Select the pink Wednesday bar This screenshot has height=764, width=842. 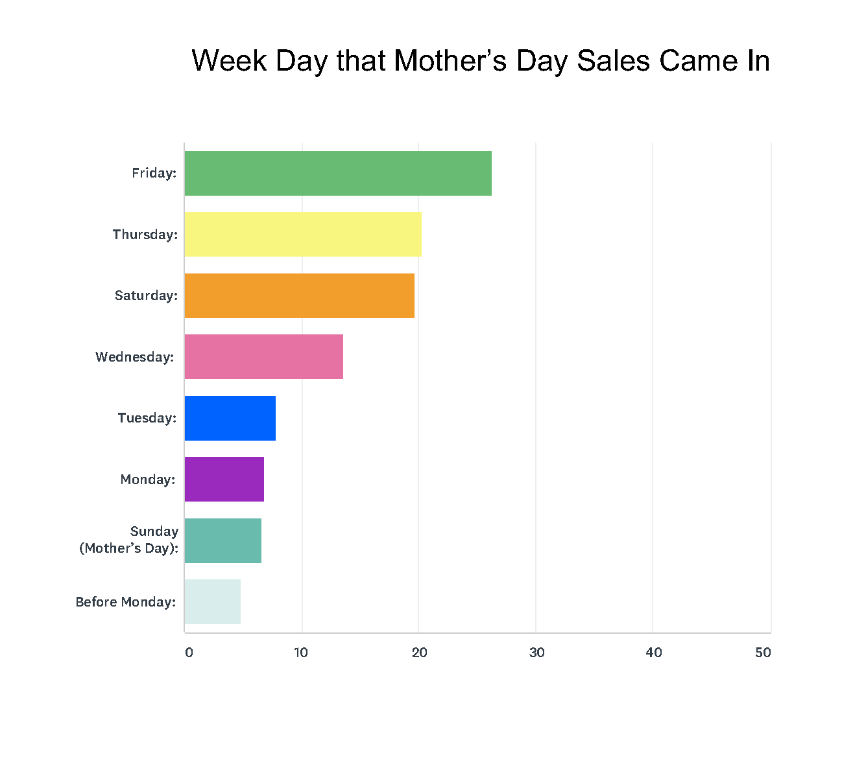(263, 356)
